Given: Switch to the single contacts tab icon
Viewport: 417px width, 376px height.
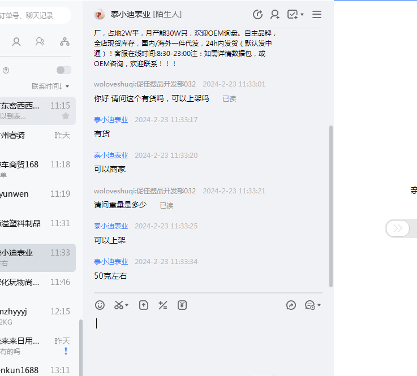Looking at the screenshot, I should click(x=16, y=42).
